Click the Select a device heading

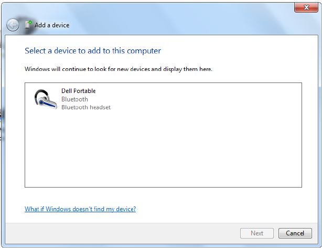93,51
